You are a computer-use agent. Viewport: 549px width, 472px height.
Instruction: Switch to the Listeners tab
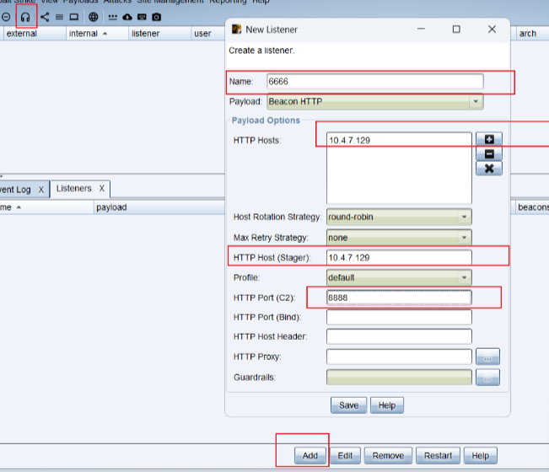[x=74, y=189]
